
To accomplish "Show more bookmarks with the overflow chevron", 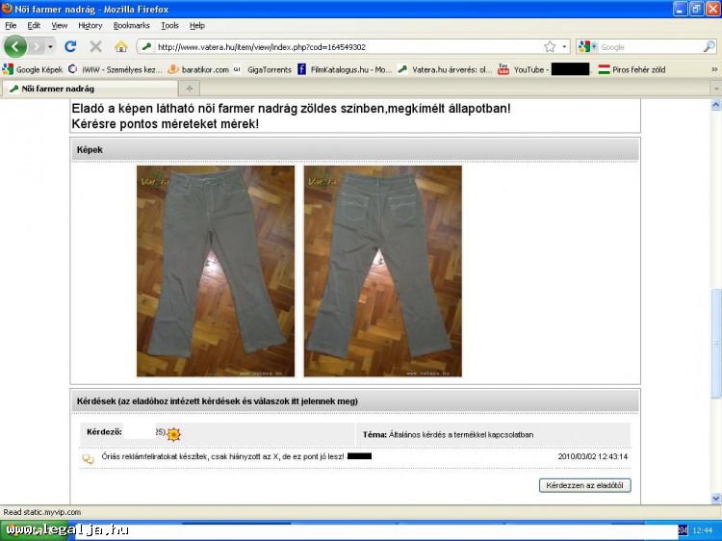I will click(714, 69).
